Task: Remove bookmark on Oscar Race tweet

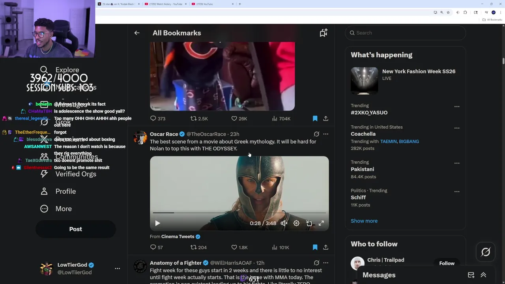Action: [315, 247]
